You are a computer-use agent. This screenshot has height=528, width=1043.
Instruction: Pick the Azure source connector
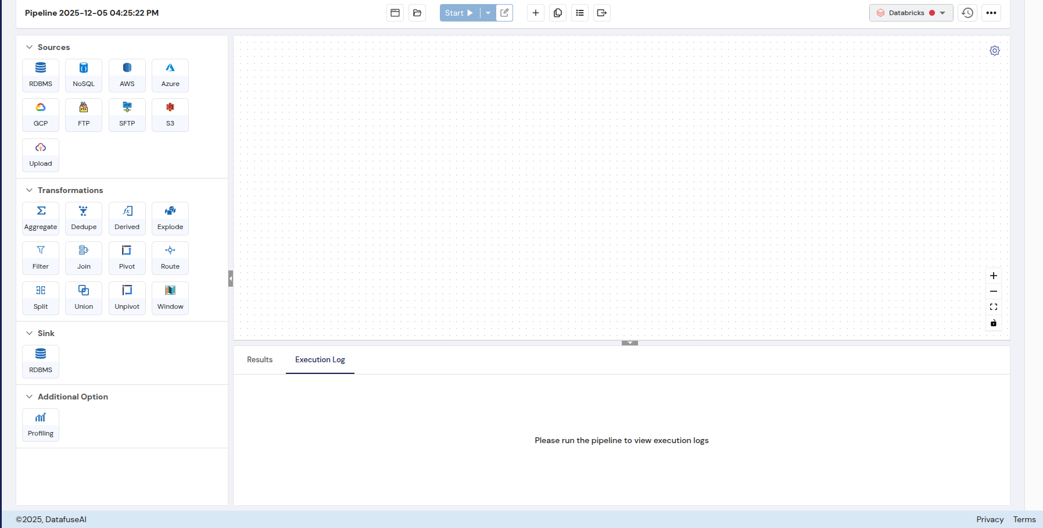tap(170, 75)
